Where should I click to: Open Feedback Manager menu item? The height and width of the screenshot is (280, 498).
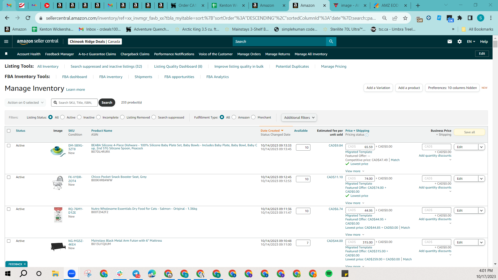59,54
